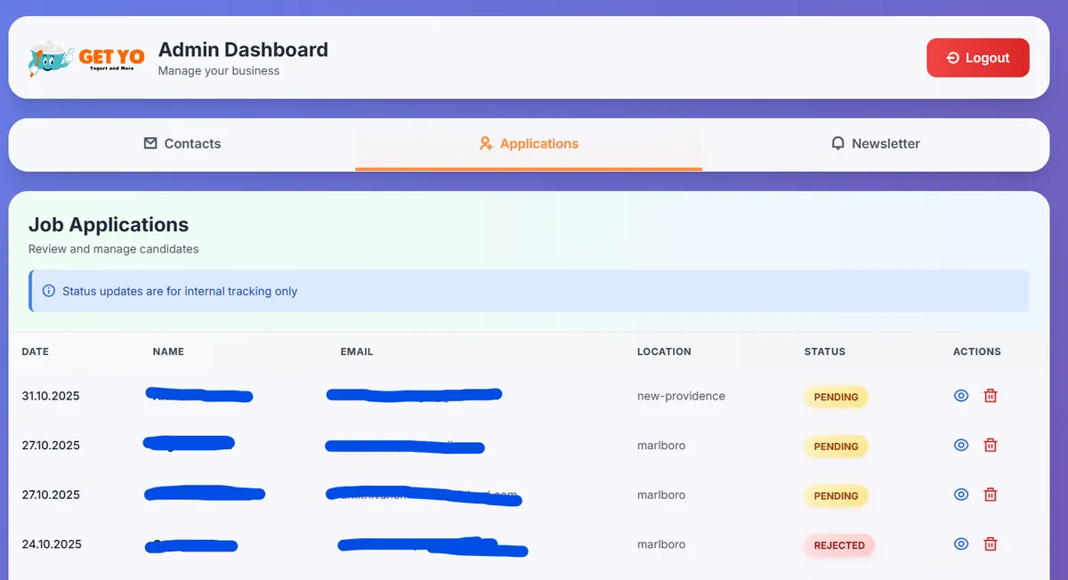Click the Location column header

coord(664,351)
